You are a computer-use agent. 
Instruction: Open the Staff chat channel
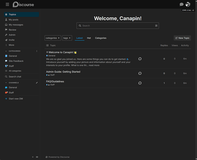click(x=21, y=92)
